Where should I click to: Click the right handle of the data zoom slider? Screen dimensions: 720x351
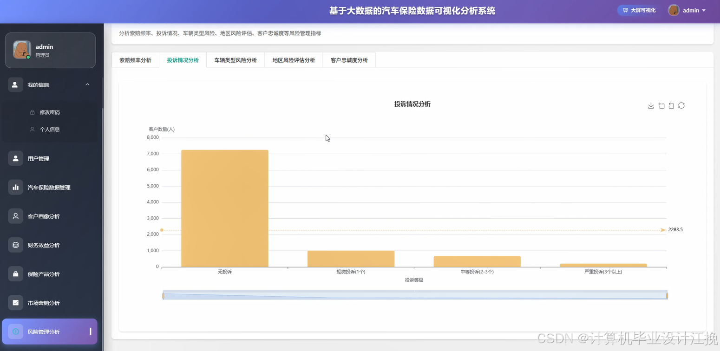tap(667, 296)
